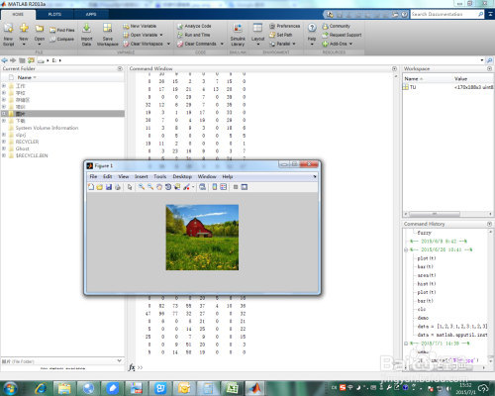The height and width of the screenshot is (396, 495).
Task: Click the Search Documentation field
Action: (445, 14)
